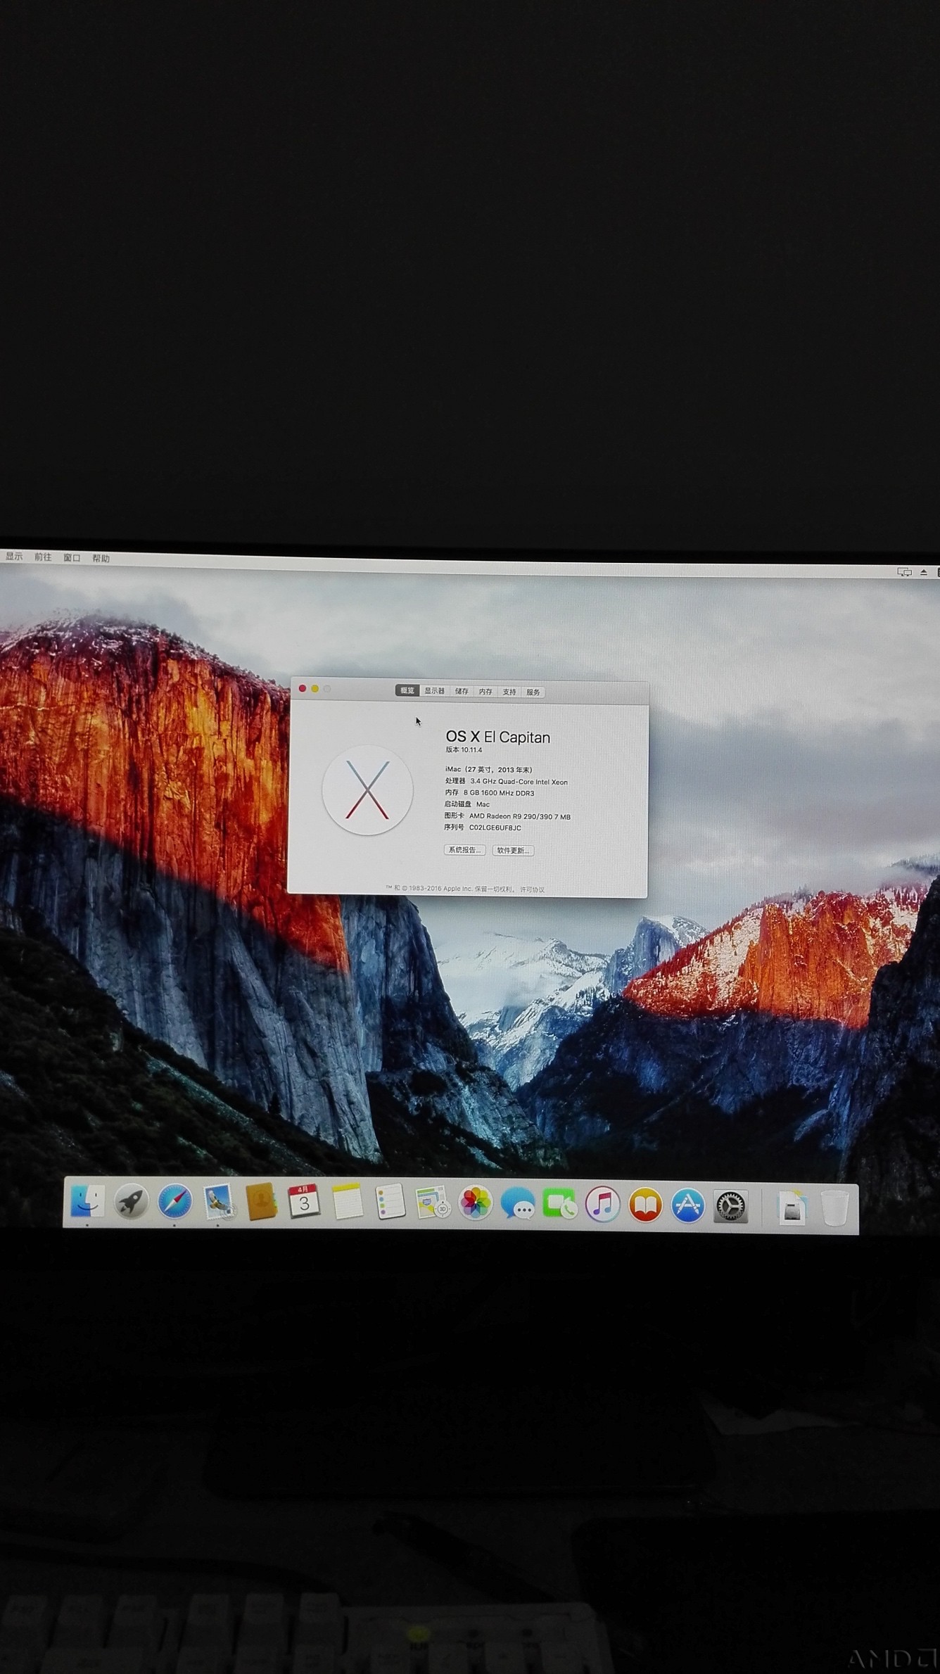940x1674 pixels.
Task: Minimize About window with yellow button
Action: pyautogui.click(x=315, y=688)
